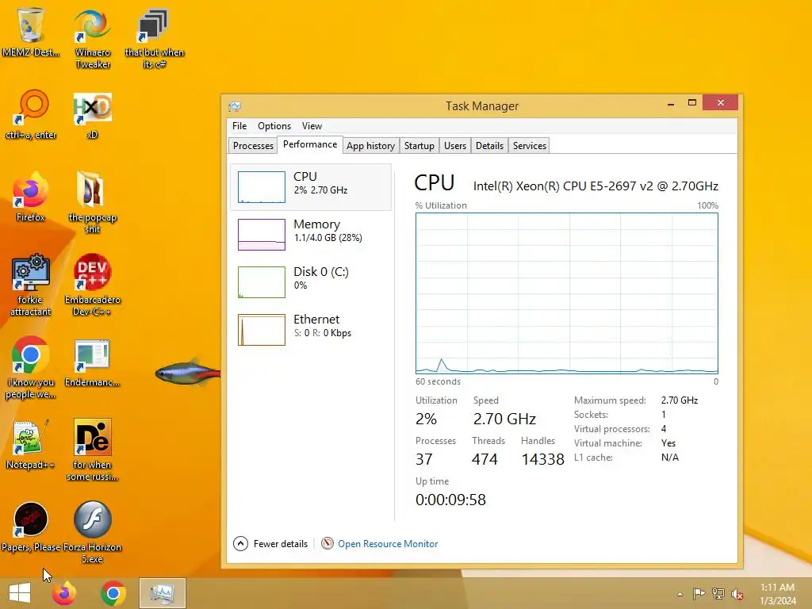
Task: Select the Memory performance panel item
Action: tap(311, 235)
